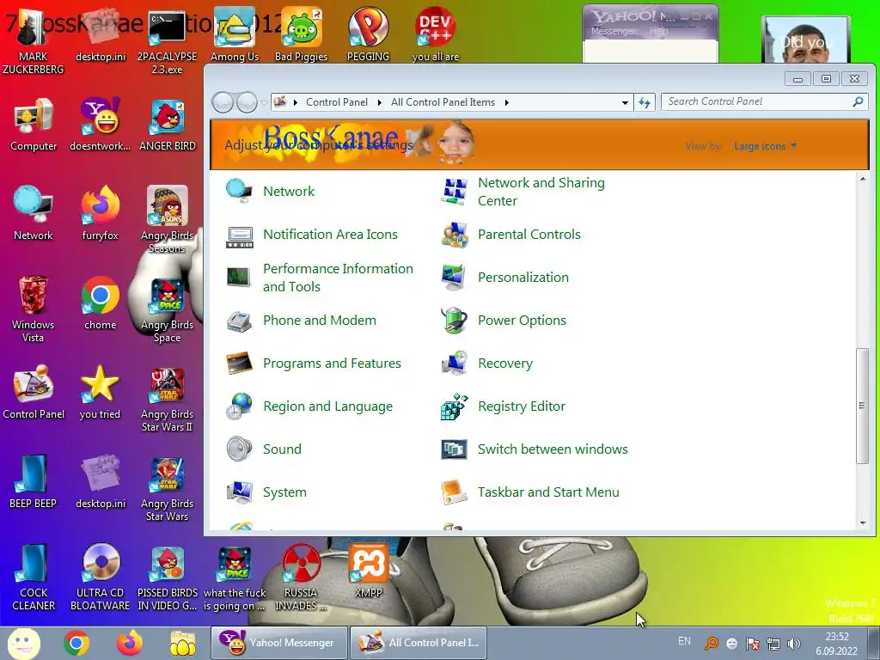Click Yahoo! Messenger taskbar button
880x660 pixels.
pyautogui.click(x=279, y=643)
